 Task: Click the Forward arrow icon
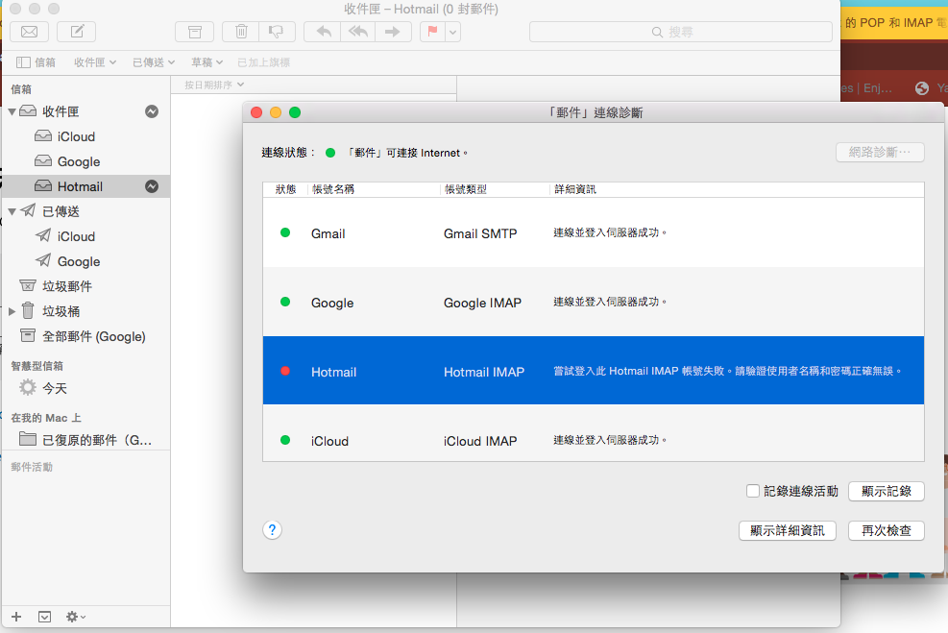click(x=393, y=32)
